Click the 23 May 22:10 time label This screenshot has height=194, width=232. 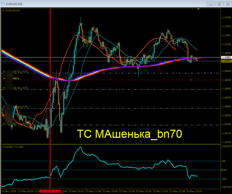[127, 191]
